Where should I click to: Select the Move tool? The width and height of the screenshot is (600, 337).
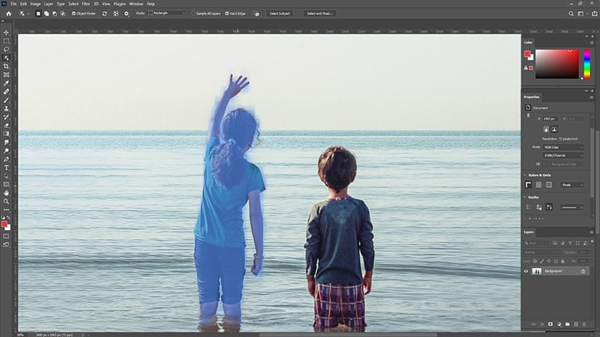click(6, 32)
